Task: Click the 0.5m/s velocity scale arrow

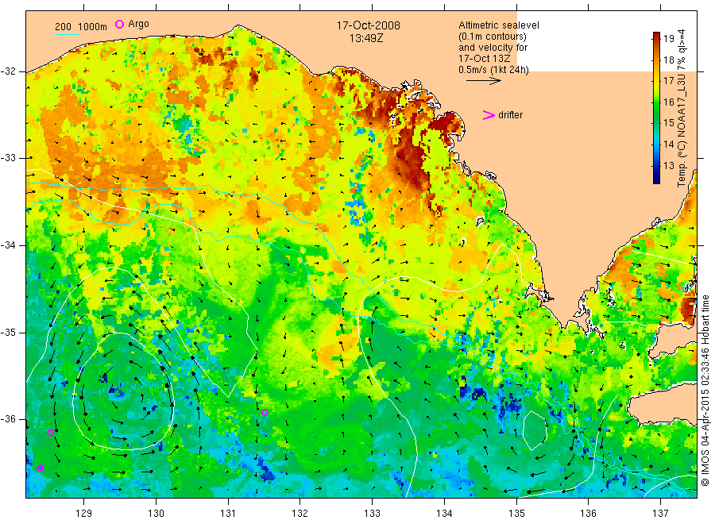Action: [483, 81]
